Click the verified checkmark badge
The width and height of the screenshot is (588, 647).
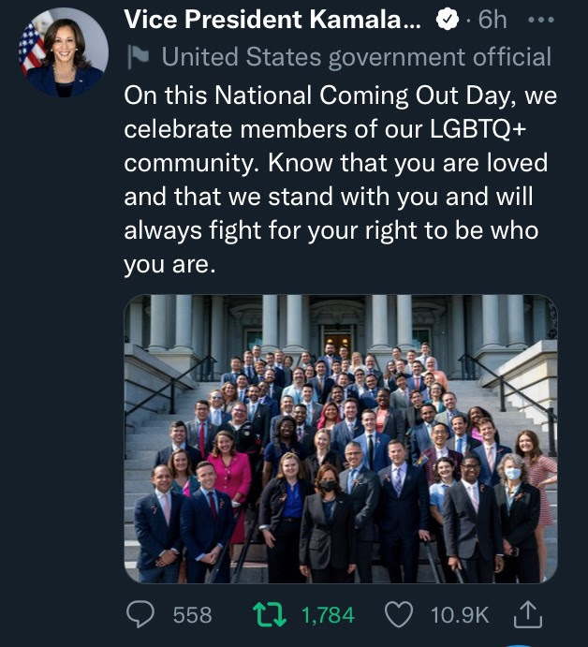click(x=449, y=20)
